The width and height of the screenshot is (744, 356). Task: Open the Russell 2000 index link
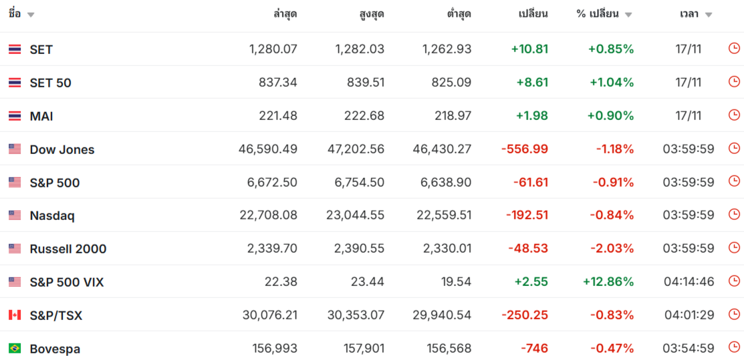68,249
